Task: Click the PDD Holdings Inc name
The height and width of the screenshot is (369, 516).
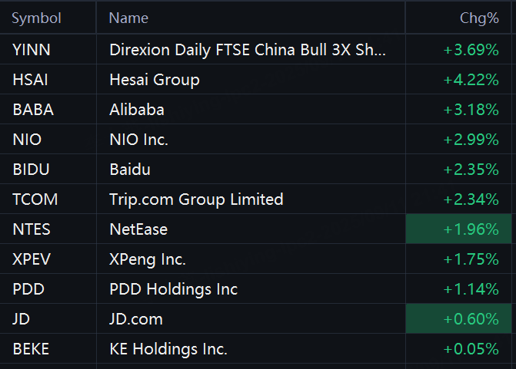Action: click(174, 289)
